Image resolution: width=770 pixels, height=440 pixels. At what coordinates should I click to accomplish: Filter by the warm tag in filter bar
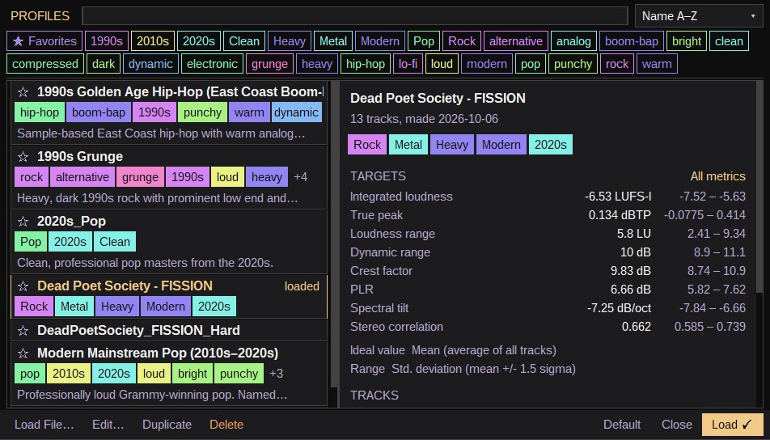657,64
